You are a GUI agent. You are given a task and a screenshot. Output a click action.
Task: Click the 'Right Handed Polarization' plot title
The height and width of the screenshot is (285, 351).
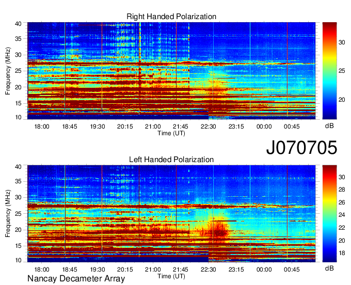pos(171,17)
